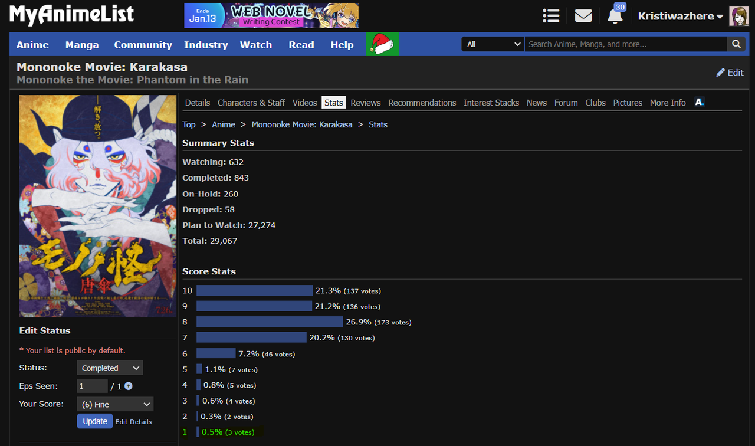Click the 'Anime' breadcrumb link
Viewport: 755px width, 446px height.
point(224,124)
